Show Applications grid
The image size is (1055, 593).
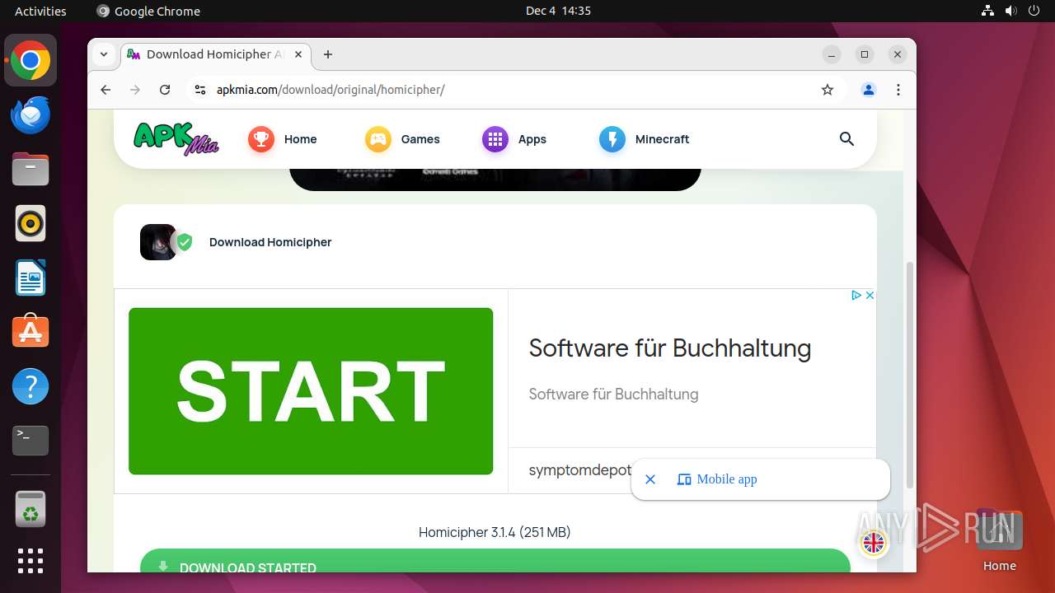(30, 561)
